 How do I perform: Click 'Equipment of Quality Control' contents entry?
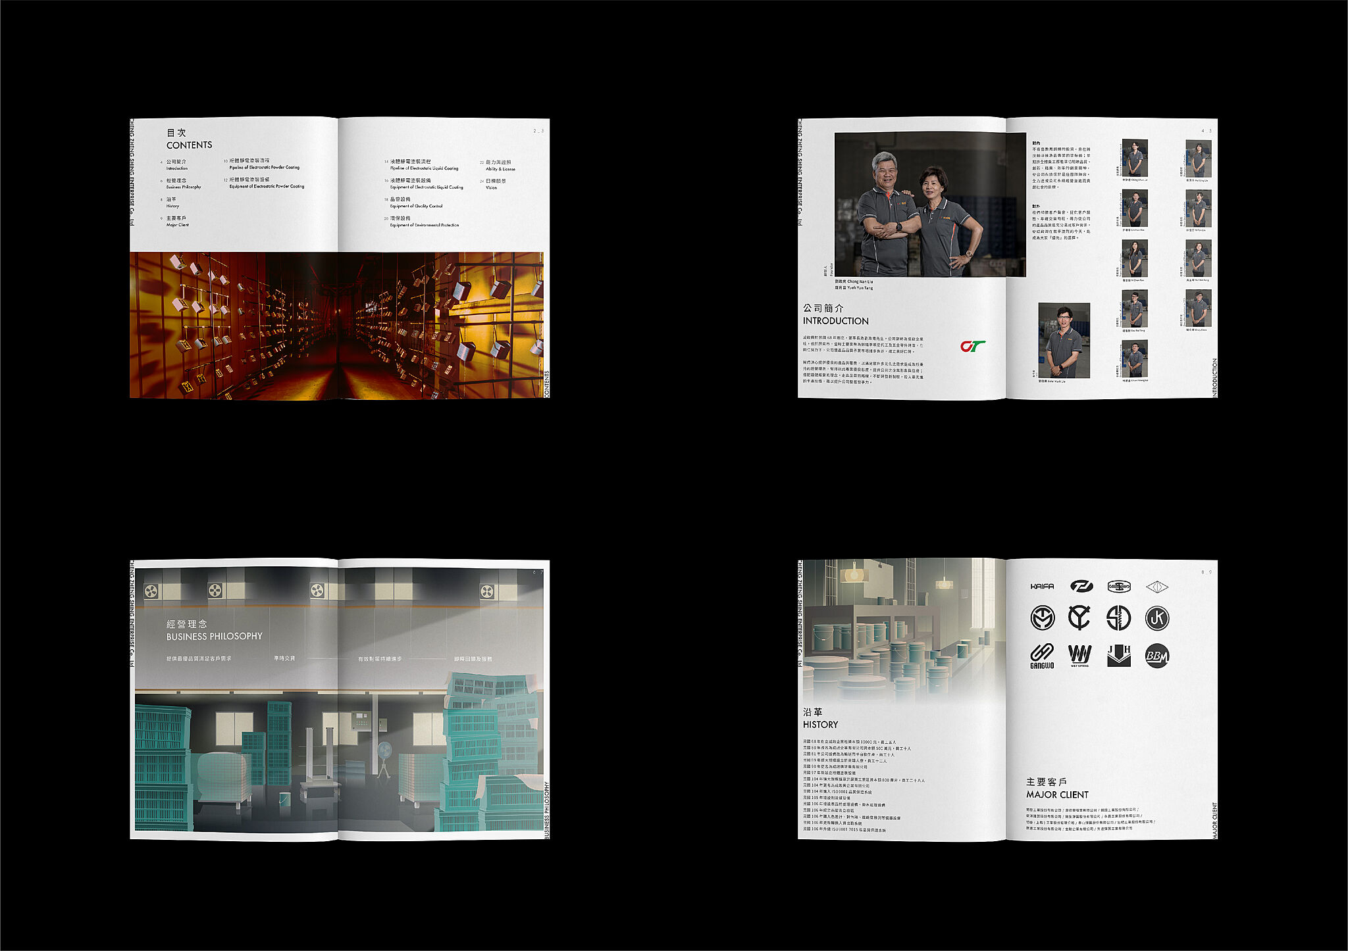tap(416, 206)
